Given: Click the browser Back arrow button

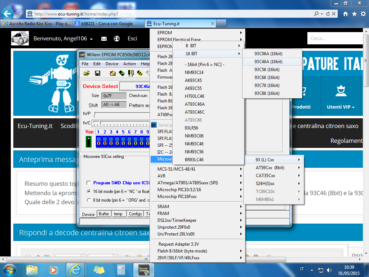Looking at the screenshot, I should 7,14.
